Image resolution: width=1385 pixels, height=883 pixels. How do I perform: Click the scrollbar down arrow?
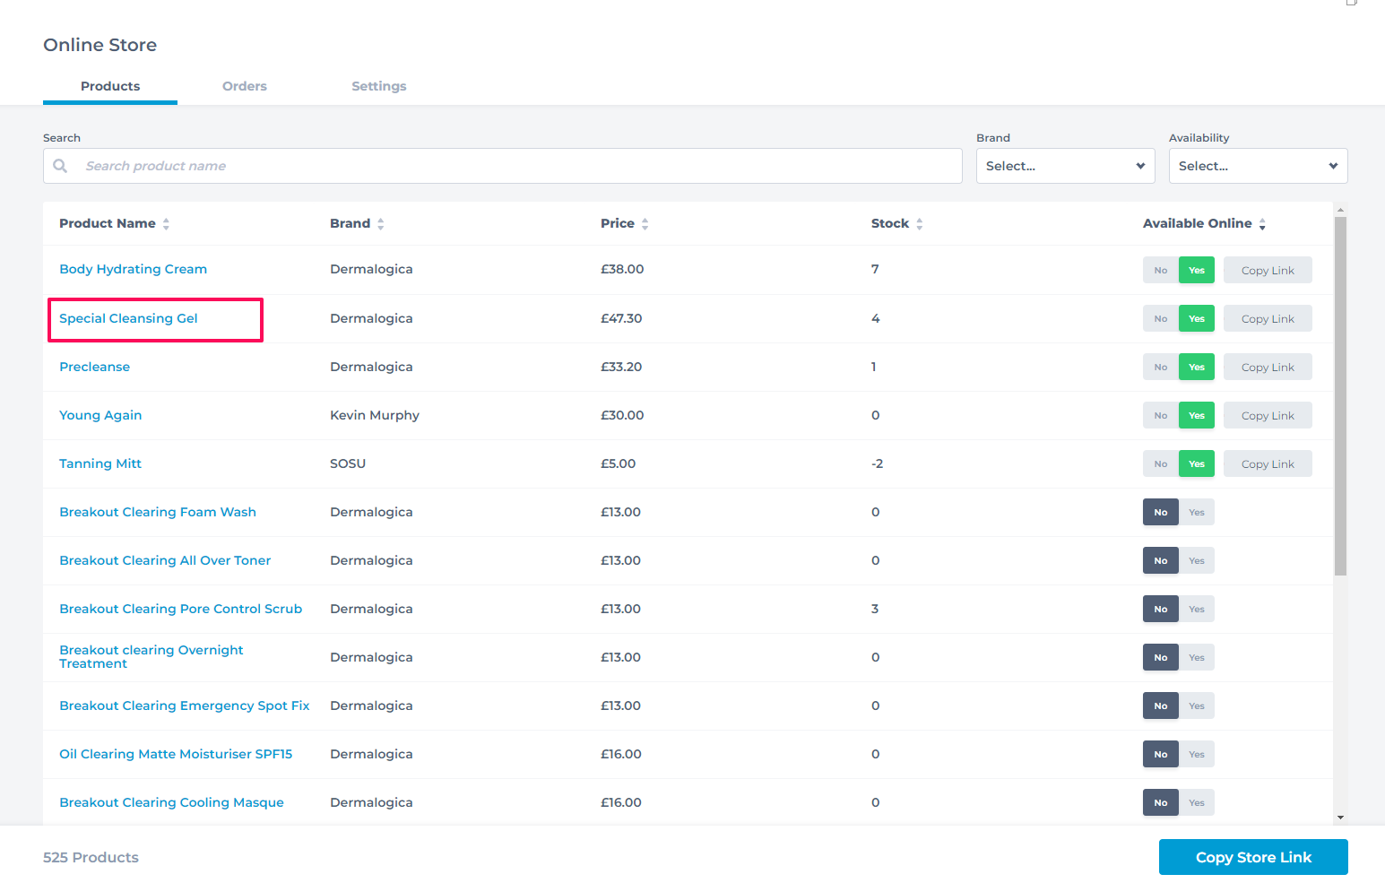(1340, 817)
